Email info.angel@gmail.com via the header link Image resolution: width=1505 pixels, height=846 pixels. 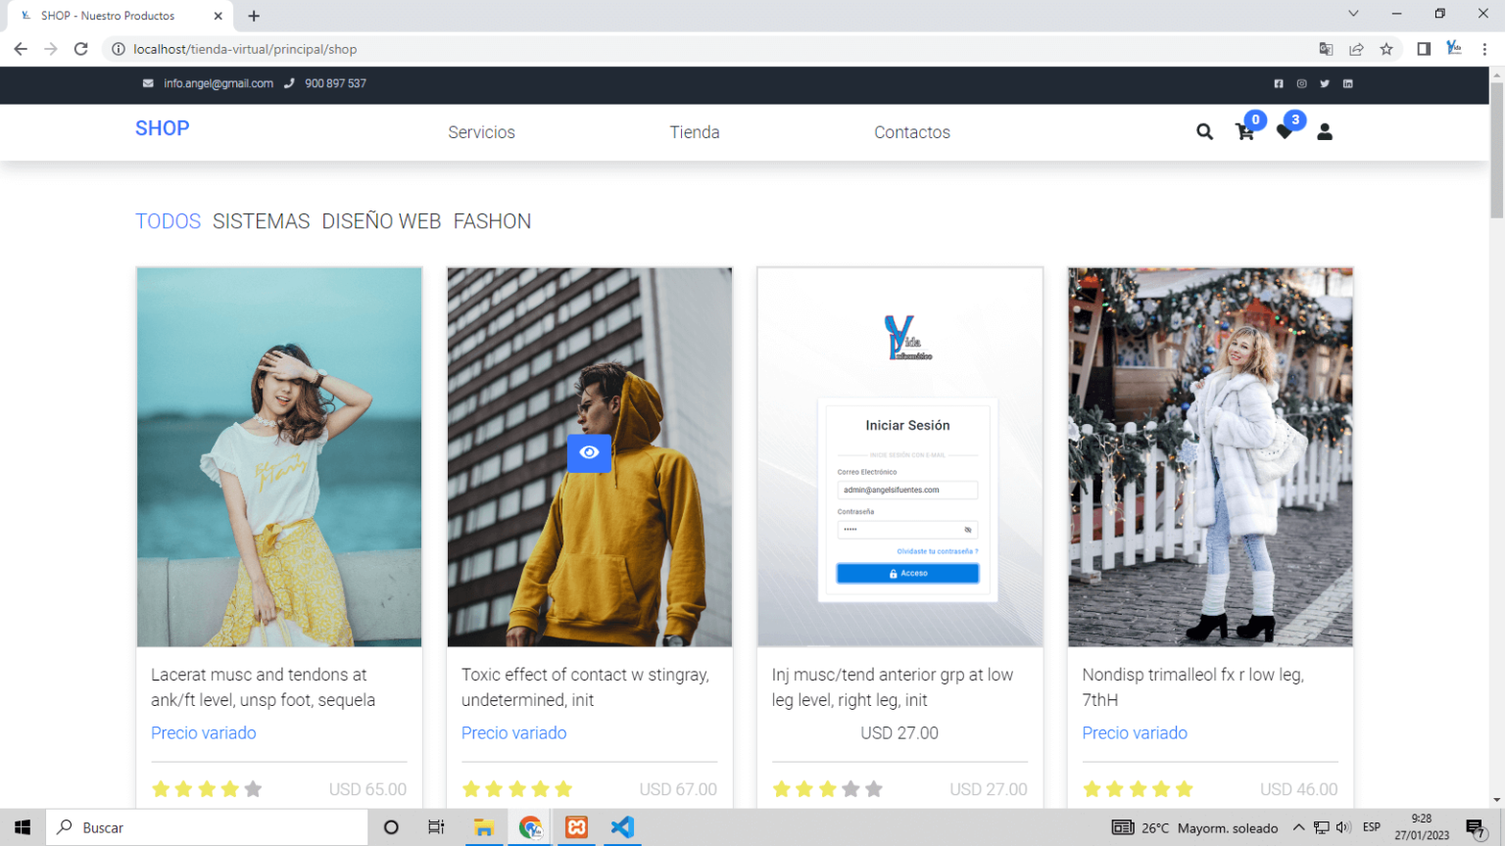[218, 83]
